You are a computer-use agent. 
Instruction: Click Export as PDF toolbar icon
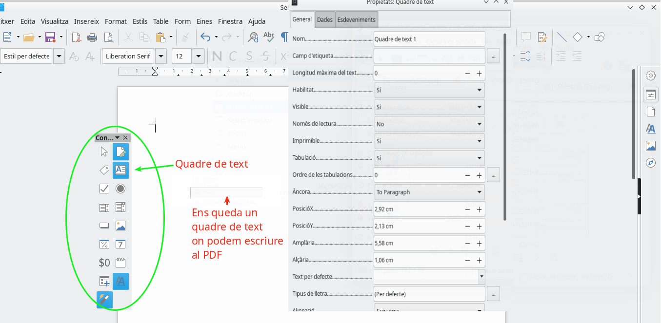tap(76, 37)
